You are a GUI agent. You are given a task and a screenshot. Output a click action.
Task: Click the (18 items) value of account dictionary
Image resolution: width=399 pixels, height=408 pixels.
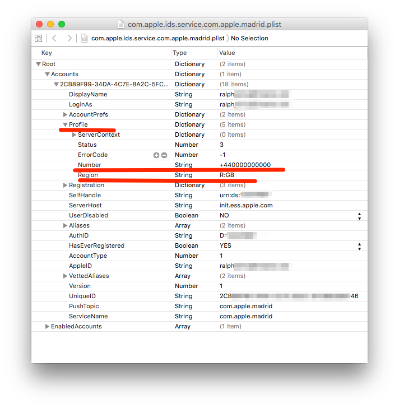pos(234,84)
